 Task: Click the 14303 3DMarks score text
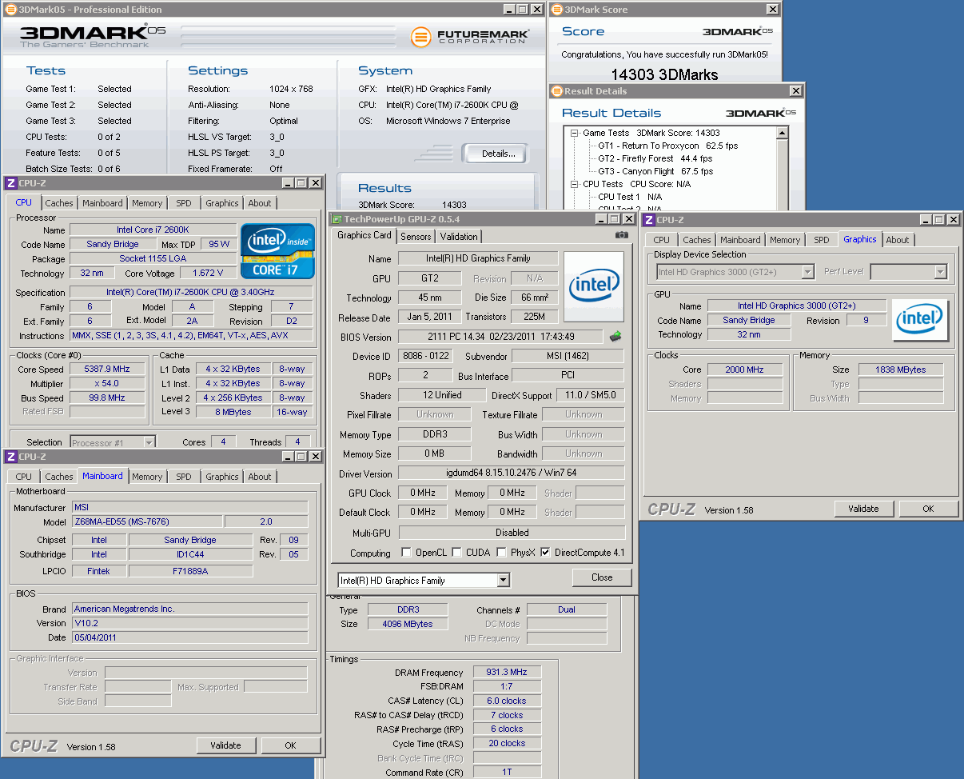(664, 74)
